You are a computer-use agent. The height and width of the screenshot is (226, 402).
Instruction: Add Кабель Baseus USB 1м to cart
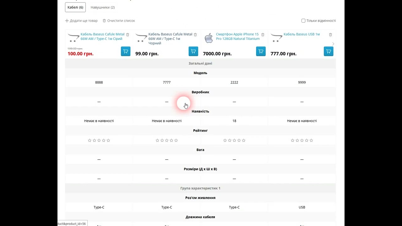(x=329, y=51)
